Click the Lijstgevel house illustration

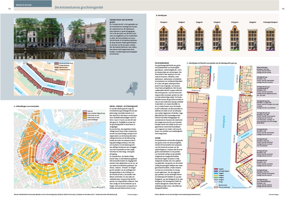pyautogui.click(x=253, y=40)
